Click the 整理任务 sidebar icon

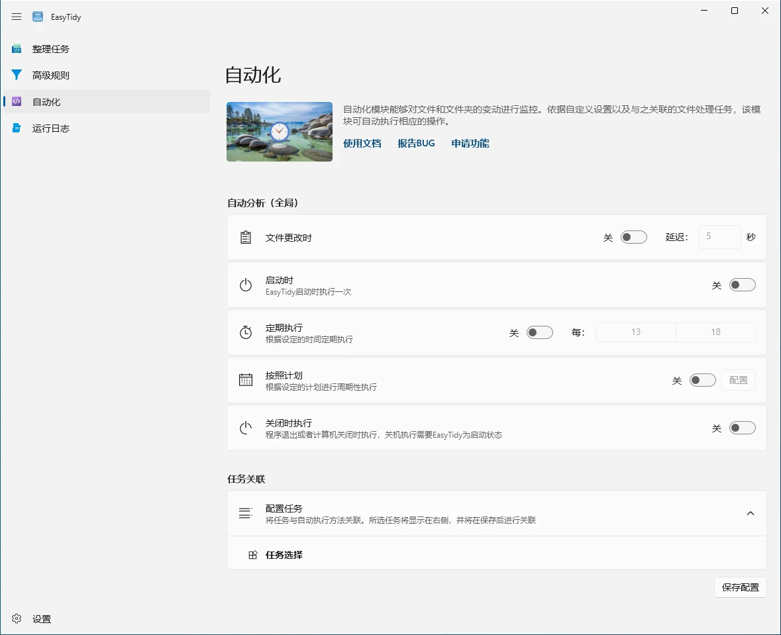17,49
